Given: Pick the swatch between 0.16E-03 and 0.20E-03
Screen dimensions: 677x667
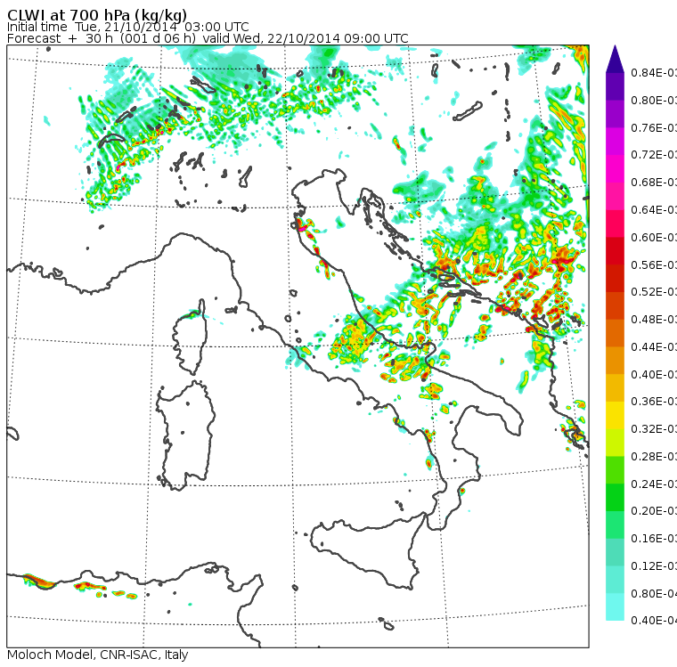Looking at the screenshot, I should 615,525.
